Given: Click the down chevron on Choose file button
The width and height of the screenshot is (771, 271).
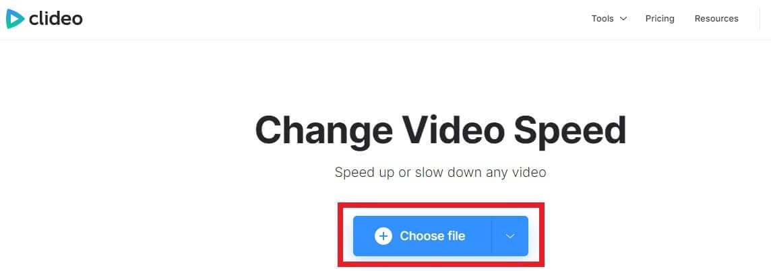Looking at the screenshot, I should click(510, 236).
